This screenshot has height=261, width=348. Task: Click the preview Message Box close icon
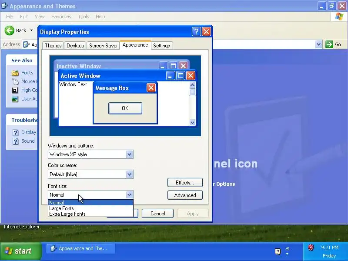pyautogui.click(x=151, y=88)
